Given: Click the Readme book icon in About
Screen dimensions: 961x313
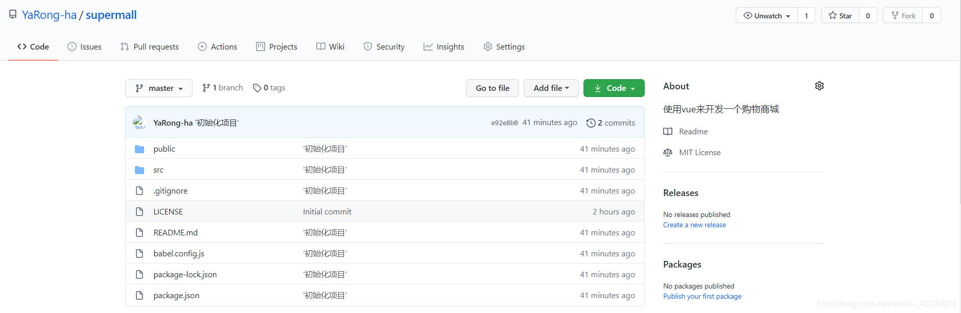Looking at the screenshot, I should coord(668,131).
